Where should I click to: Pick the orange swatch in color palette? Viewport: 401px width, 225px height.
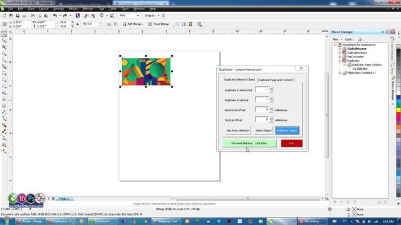click(x=398, y=127)
